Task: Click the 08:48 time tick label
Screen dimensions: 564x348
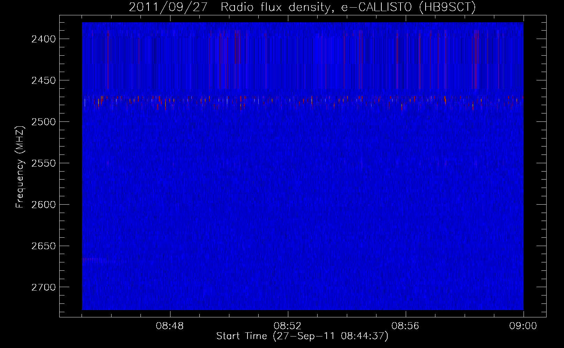Action: tap(170, 326)
